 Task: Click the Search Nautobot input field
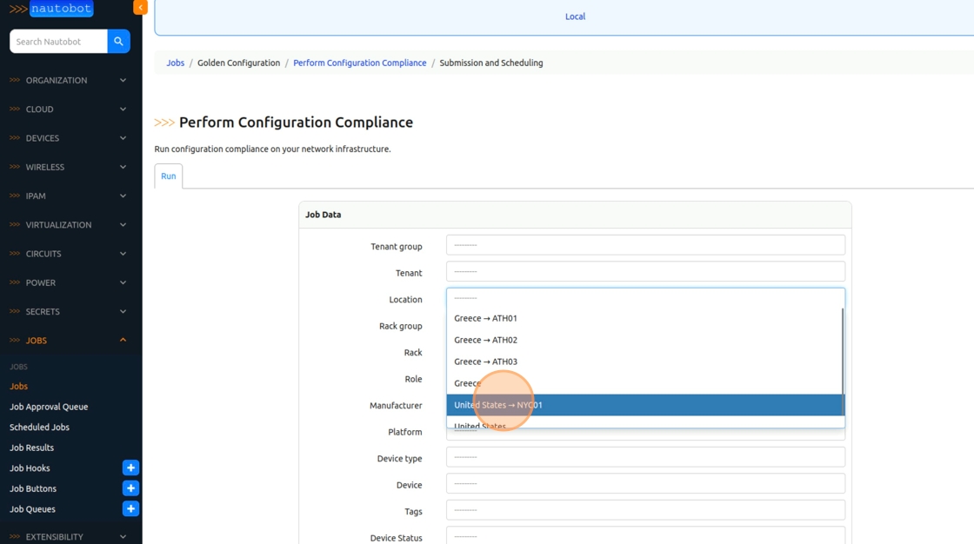[58, 42]
